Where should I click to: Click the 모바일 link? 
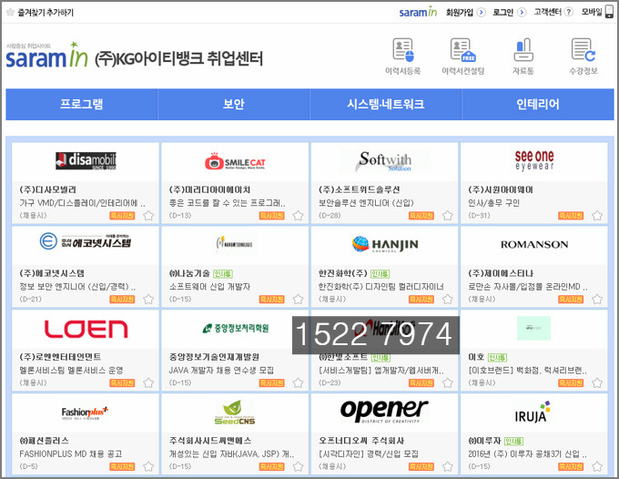click(x=592, y=12)
